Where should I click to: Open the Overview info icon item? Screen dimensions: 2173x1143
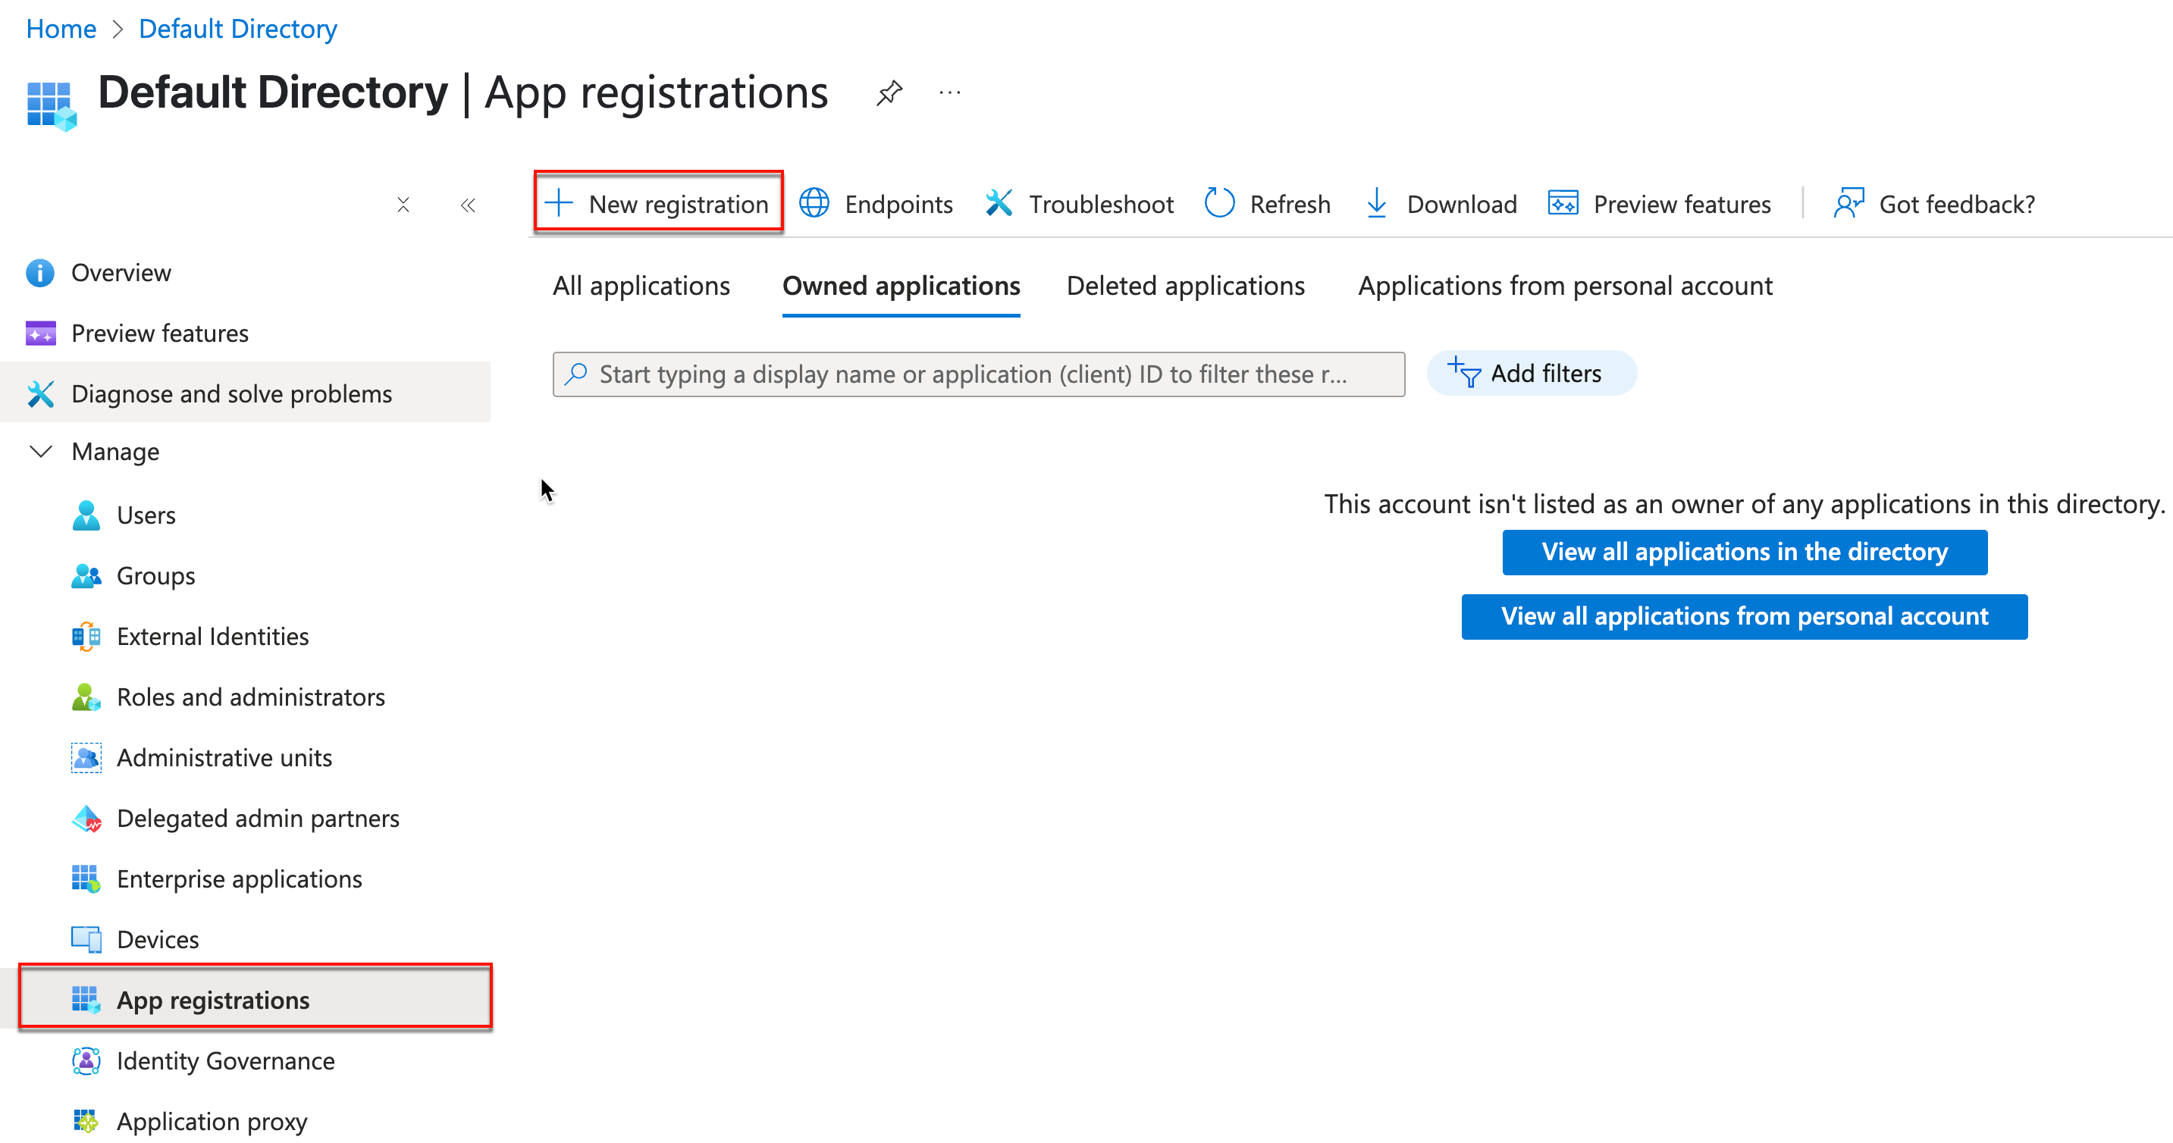[39, 274]
